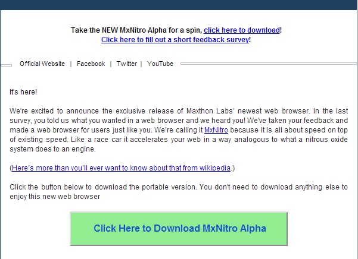Click the short divider stub before Official Website

6,65
